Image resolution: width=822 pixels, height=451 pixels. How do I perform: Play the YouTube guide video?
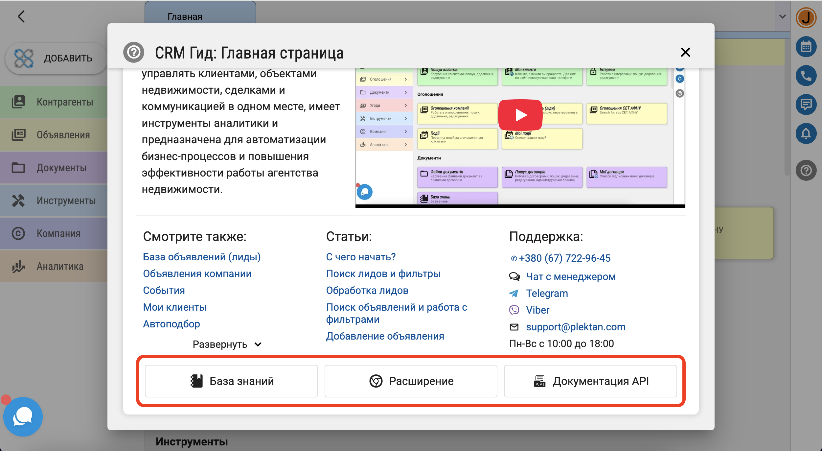coord(520,115)
